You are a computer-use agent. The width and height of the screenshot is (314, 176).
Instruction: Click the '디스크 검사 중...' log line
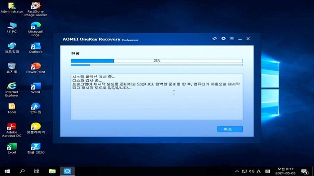pyautogui.click(x=87, y=80)
